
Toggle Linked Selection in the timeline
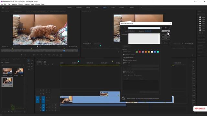pos(45,64)
